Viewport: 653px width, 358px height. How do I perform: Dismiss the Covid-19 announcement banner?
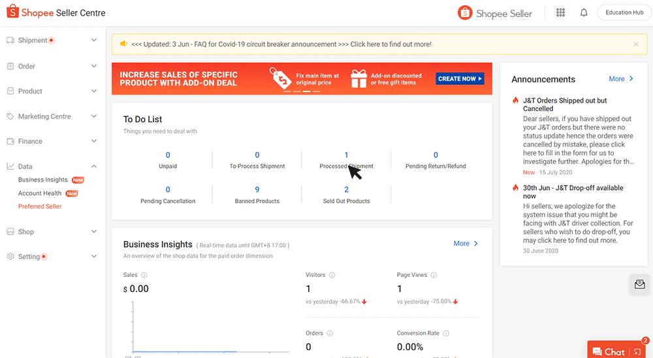click(x=636, y=44)
